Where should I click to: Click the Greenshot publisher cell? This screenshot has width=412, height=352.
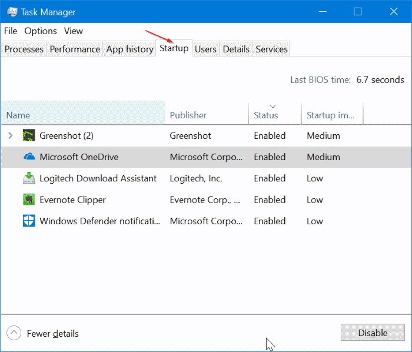[x=190, y=135]
